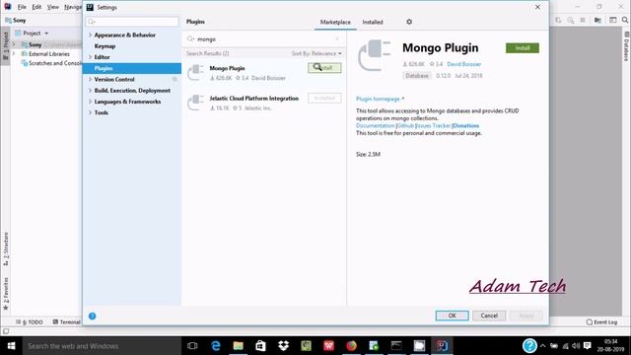Switch to the Installed tab
Screen dimensions: 631x355
tap(373, 22)
